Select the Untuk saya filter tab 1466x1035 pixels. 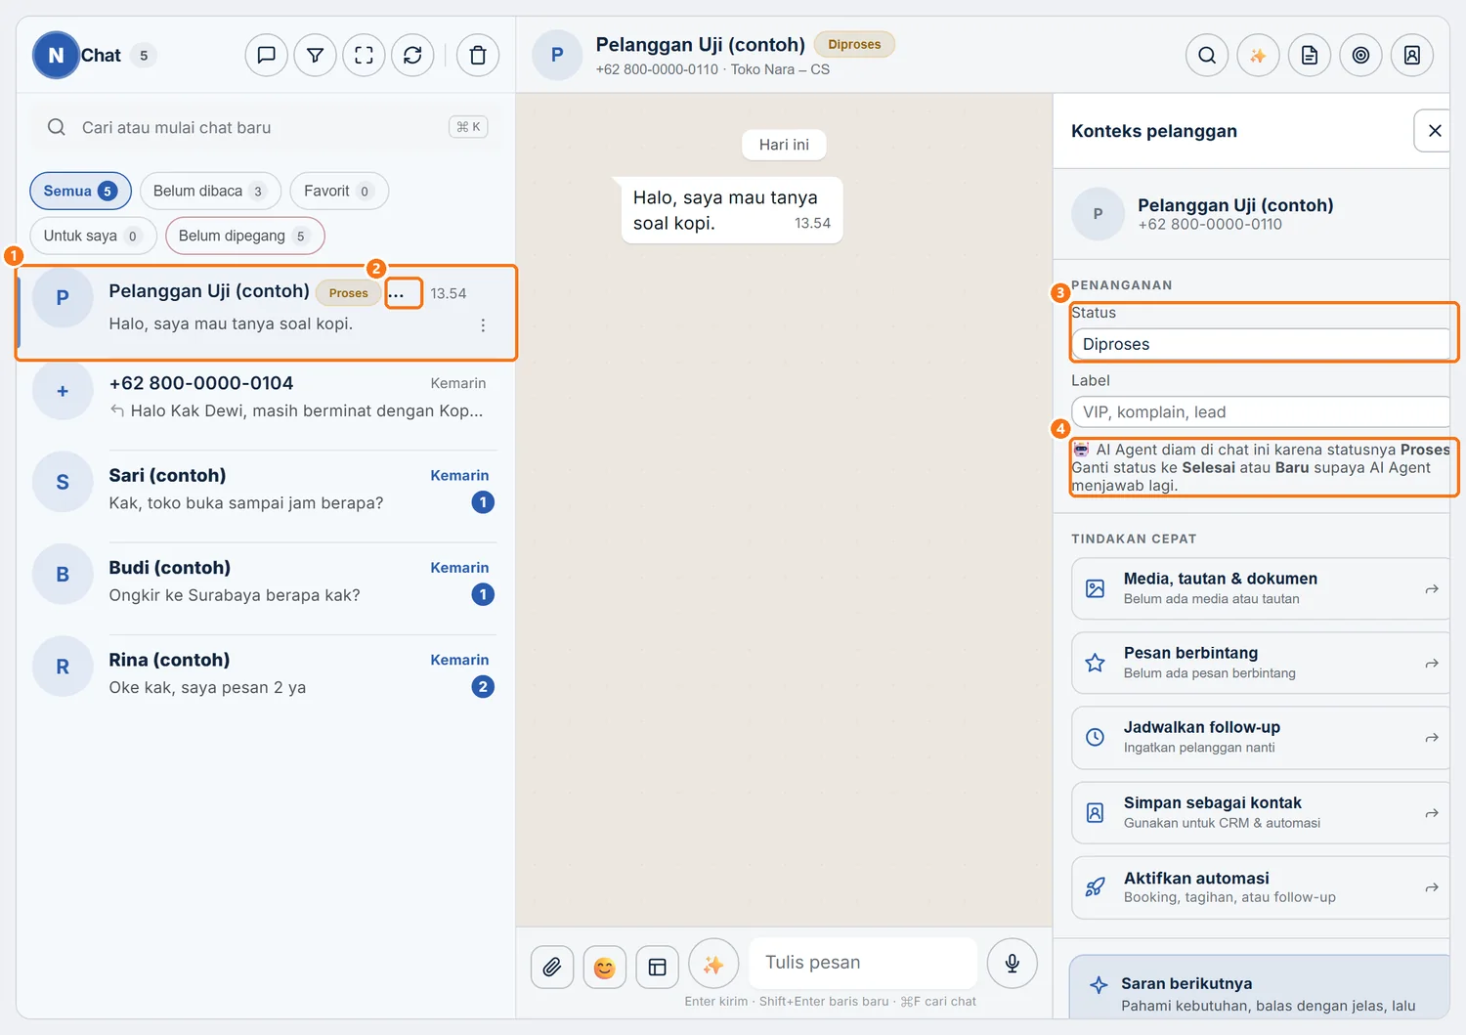pos(93,236)
